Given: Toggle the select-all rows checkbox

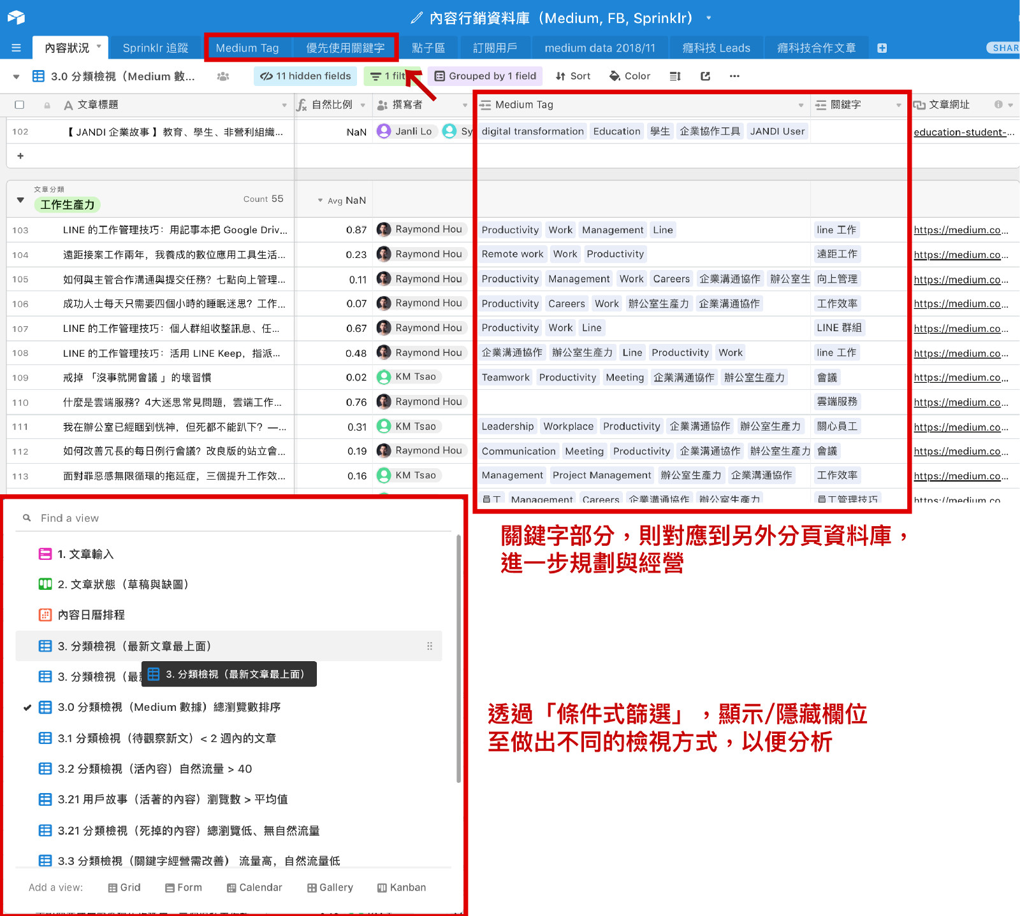Looking at the screenshot, I should 20,105.
